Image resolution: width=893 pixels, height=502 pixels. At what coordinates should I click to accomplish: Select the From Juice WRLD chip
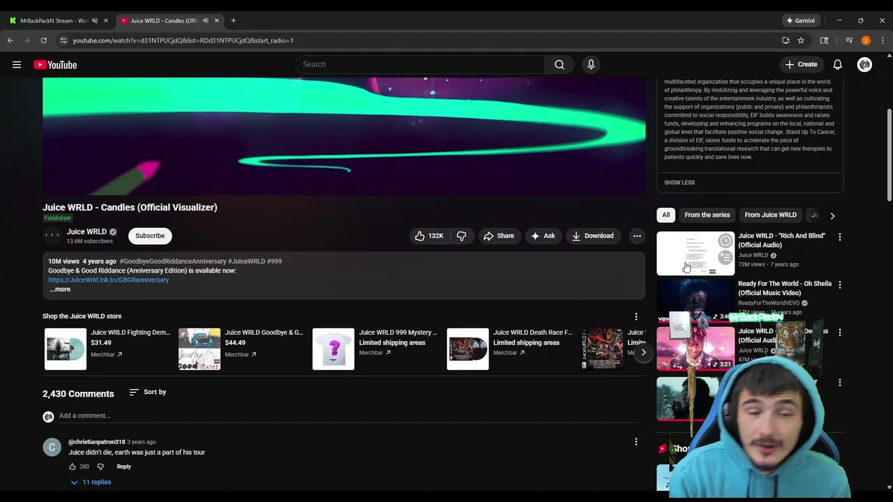770,215
